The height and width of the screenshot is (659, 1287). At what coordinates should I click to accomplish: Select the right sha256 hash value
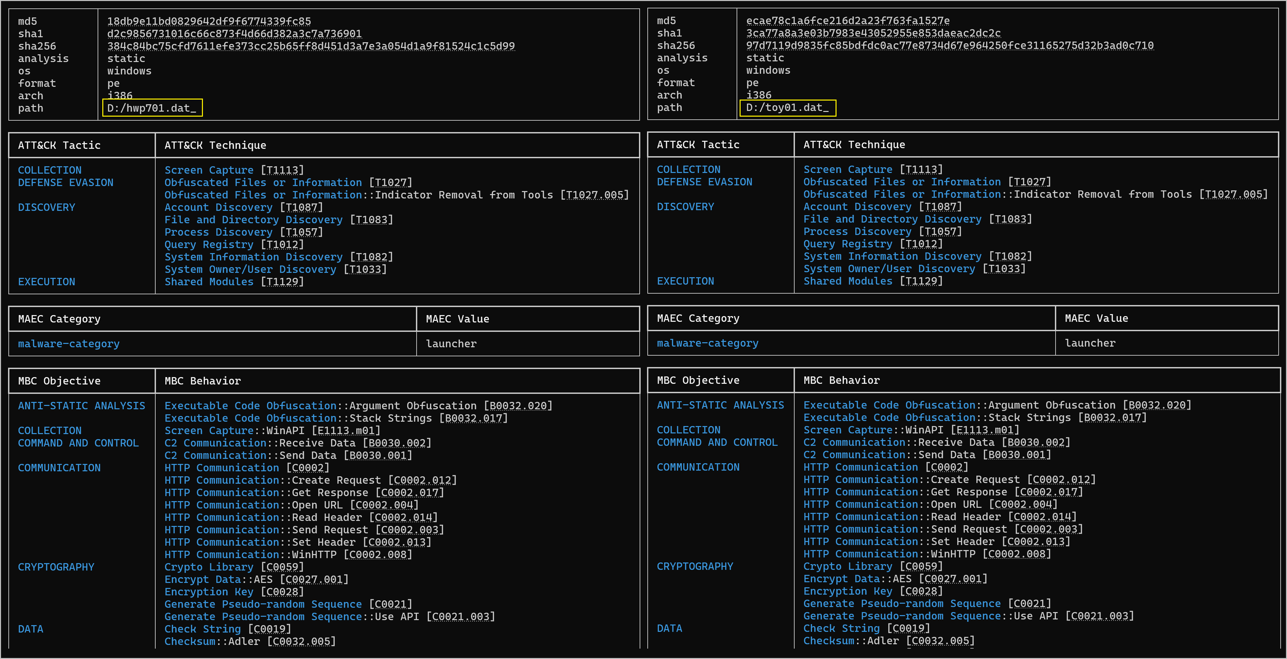pos(950,46)
